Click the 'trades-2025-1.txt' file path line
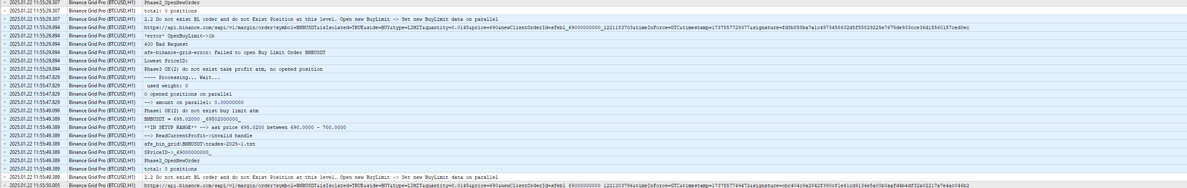 pyautogui.click(x=199, y=144)
